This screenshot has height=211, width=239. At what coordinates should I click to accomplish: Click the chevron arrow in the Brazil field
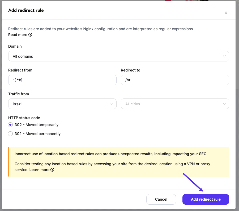pos(112,104)
